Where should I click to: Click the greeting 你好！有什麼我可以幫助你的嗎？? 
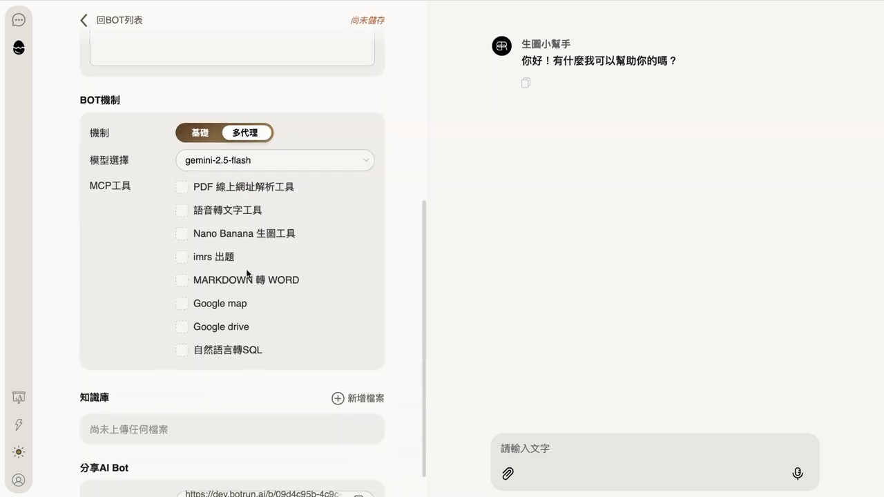coord(599,61)
